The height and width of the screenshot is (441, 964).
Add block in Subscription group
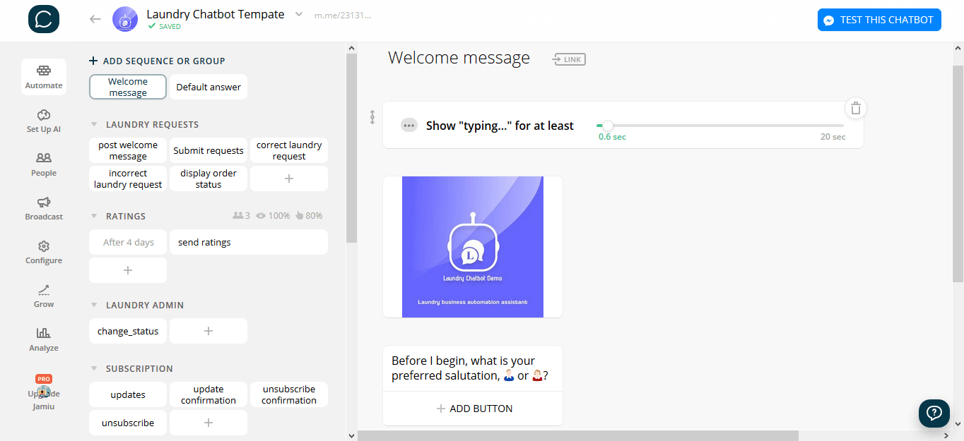click(x=208, y=423)
